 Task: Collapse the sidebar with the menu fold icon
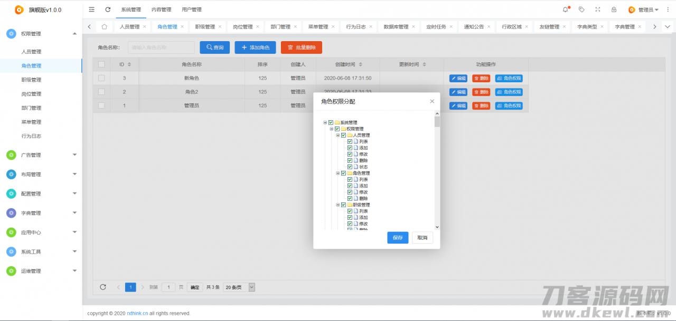pyautogui.click(x=92, y=9)
